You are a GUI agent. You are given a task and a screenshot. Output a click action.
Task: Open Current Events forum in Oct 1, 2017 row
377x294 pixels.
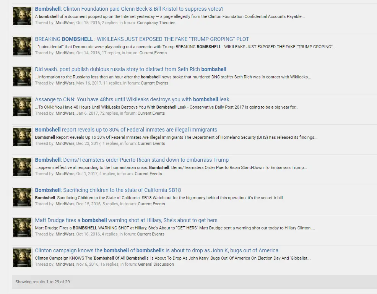click(148, 174)
